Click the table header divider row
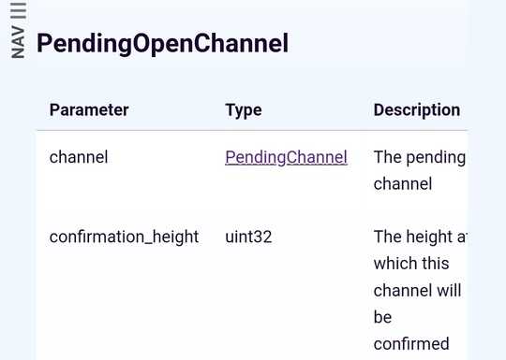 coord(252,130)
